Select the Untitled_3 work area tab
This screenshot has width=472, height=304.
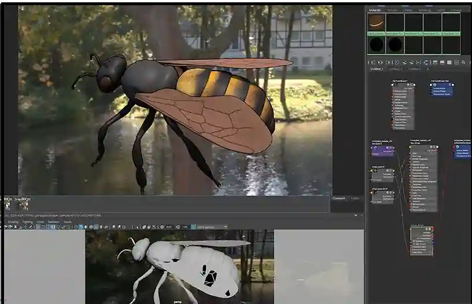[414, 69]
